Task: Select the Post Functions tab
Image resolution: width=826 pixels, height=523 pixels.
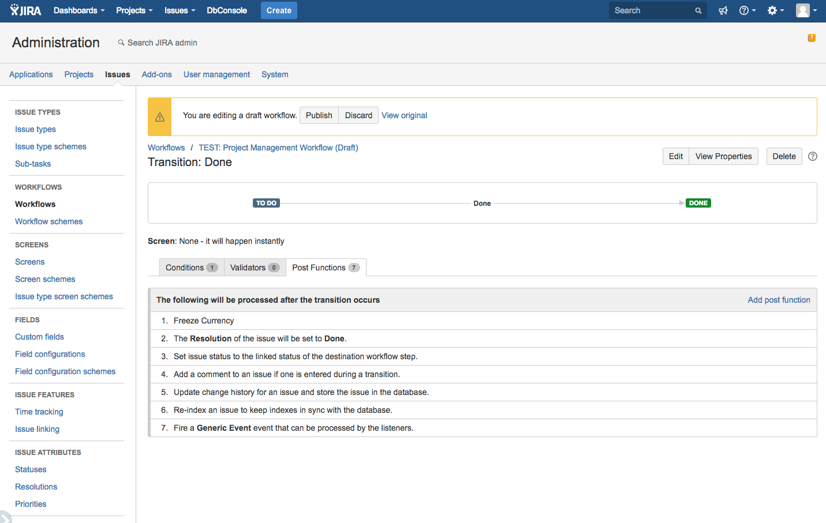Action: [x=326, y=268]
